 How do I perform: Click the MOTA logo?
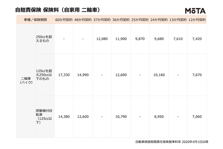[195, 11]
